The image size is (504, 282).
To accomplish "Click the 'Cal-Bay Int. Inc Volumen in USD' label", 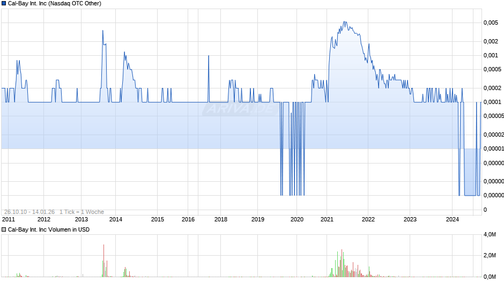I will pyautogui.click(x=49, y=229).
